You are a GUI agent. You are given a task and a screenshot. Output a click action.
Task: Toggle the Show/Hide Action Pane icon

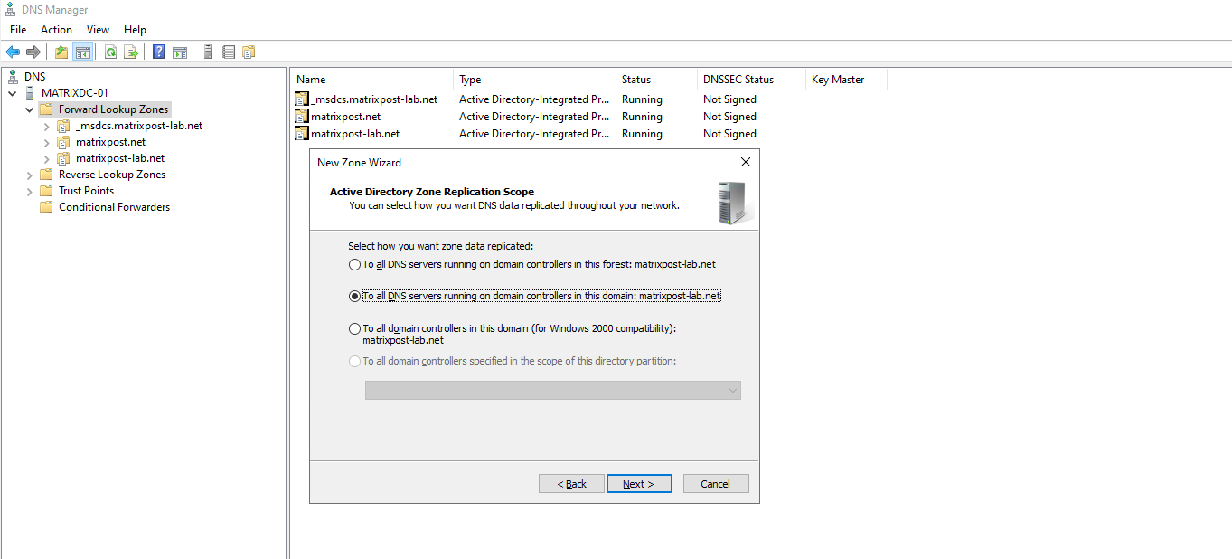tap(179, 52)
